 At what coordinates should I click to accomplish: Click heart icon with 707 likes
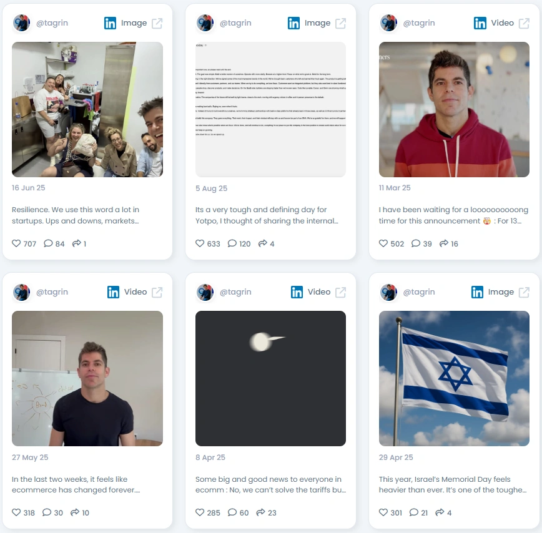pyautogui.click(x=16, y=243)
